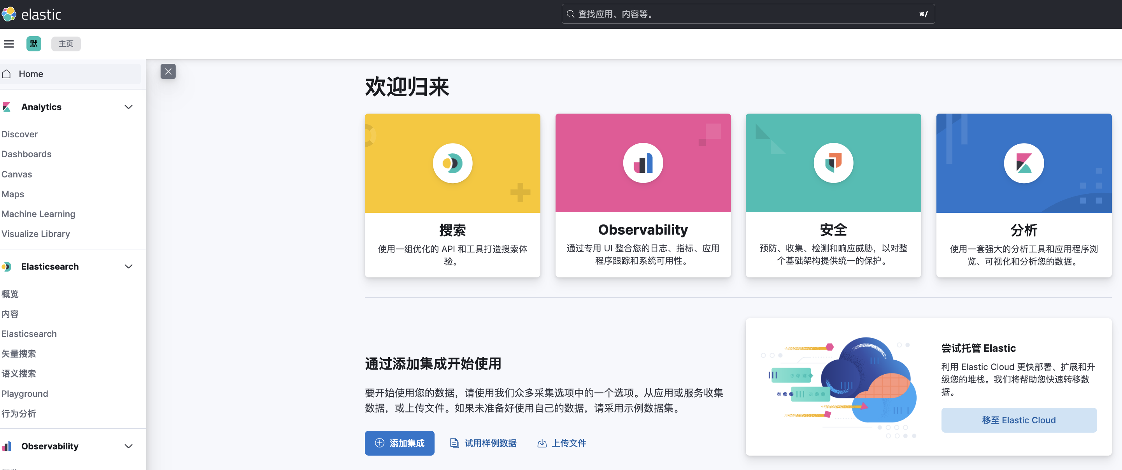Click the 试用样例数据 link
1122x470 pixels.
coord(483,443)
